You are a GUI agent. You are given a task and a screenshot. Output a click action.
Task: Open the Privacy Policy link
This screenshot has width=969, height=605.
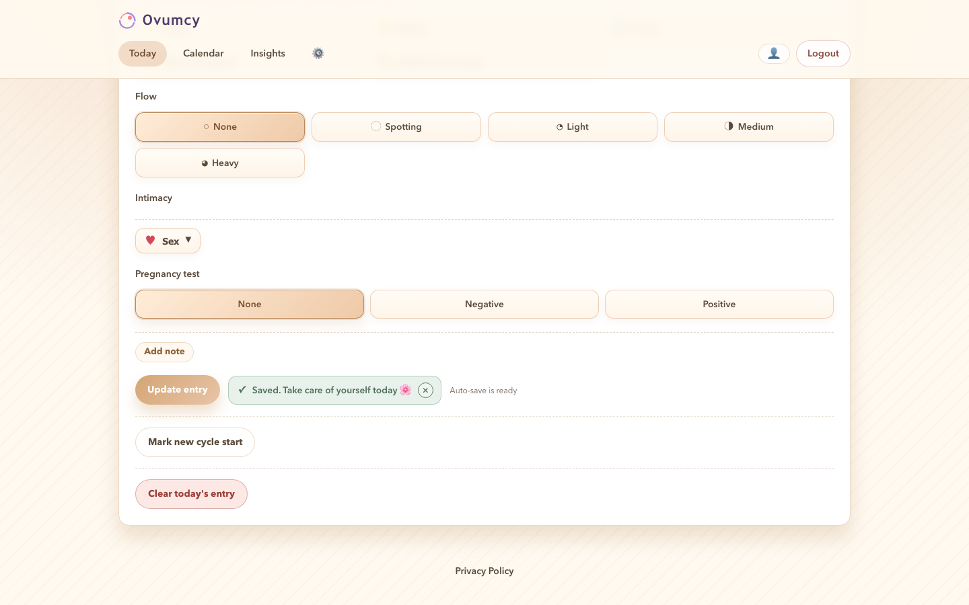pos(485,571)
